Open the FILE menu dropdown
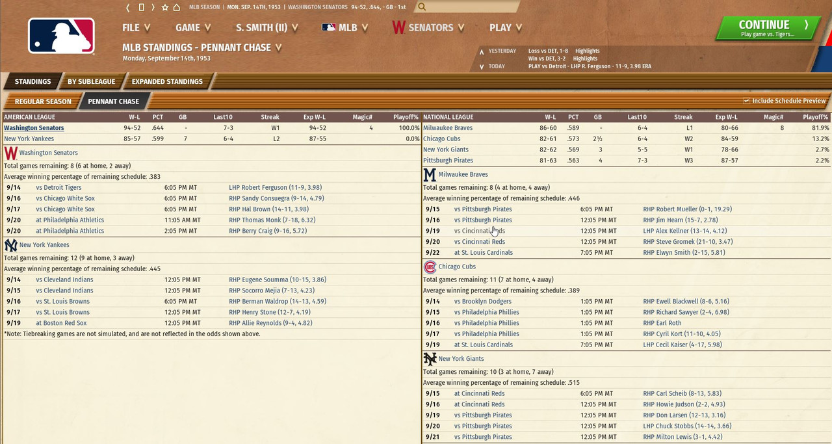The image size is (832, 444). (136, 27)
